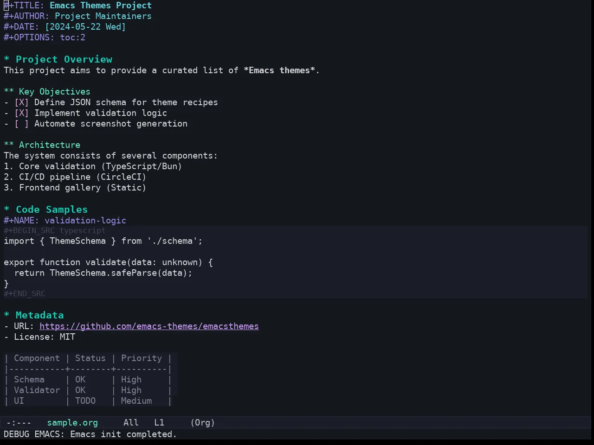Click the author value Project Maintainers
Image resolution: width=594 pixels, height=445 pixels.
(103, 16)
